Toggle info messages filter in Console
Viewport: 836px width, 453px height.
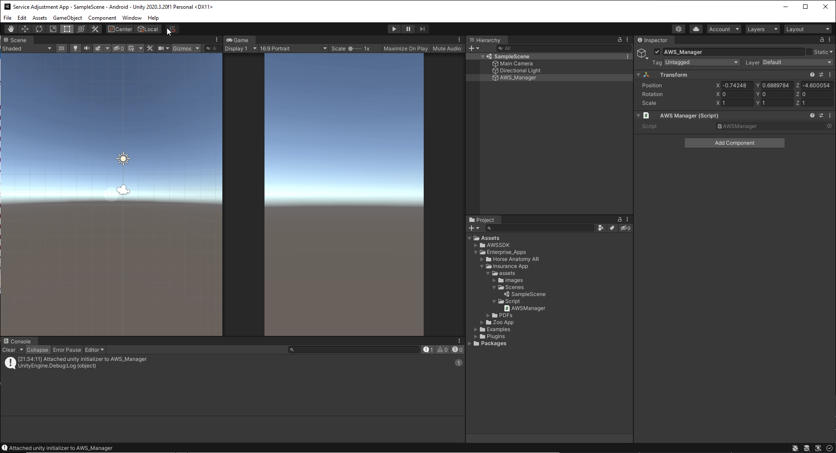[428, 350]
